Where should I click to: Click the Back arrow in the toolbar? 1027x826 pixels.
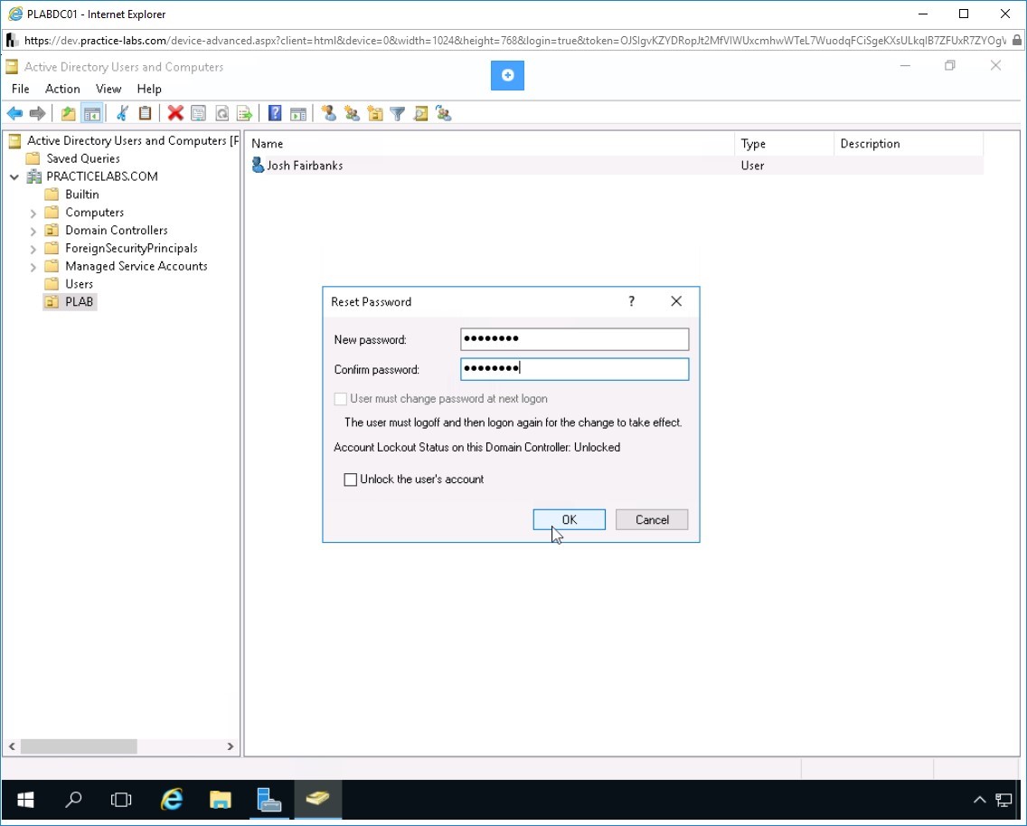point(14,113)
